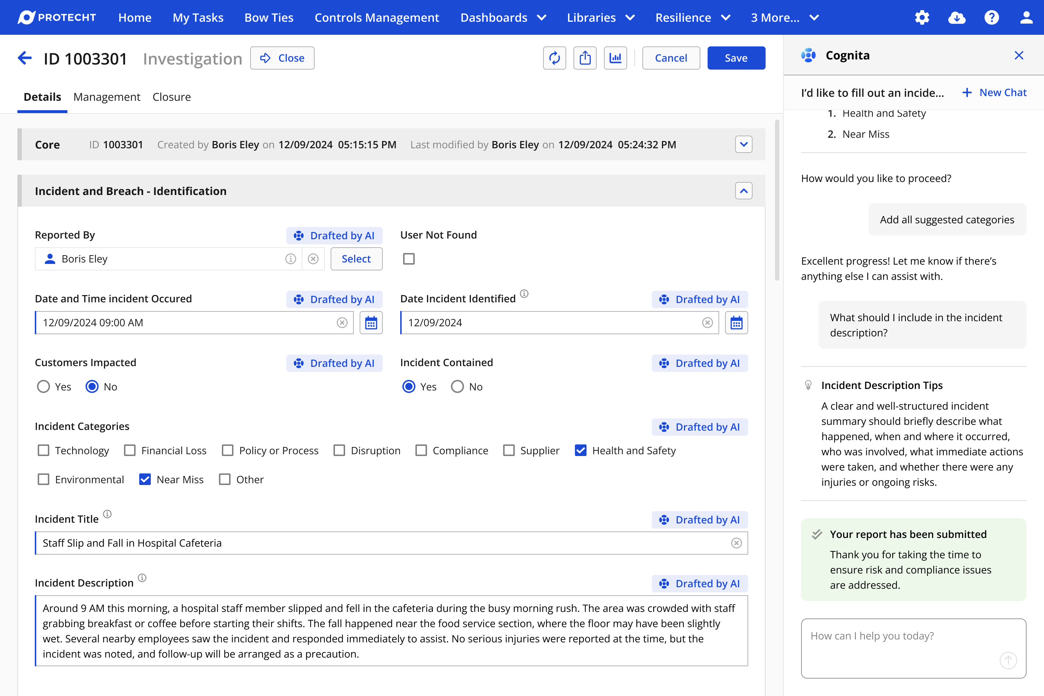Open Controls Management in the nav bar
Image resolution: width=1044 pixels, height=696 pixels.
pos(376,18)
